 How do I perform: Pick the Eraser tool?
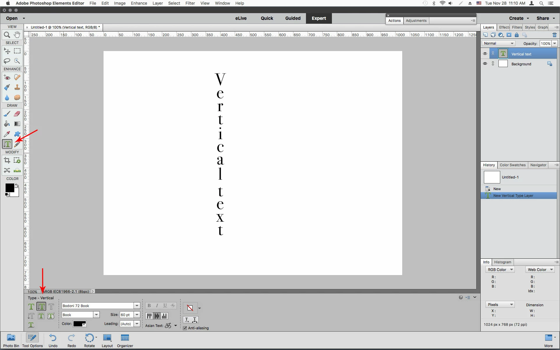pos(17,114)
